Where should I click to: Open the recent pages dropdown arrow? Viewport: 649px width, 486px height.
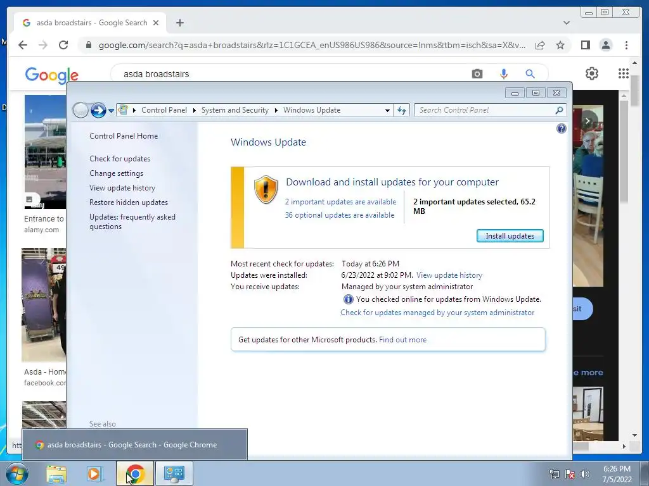pos(111,110)
